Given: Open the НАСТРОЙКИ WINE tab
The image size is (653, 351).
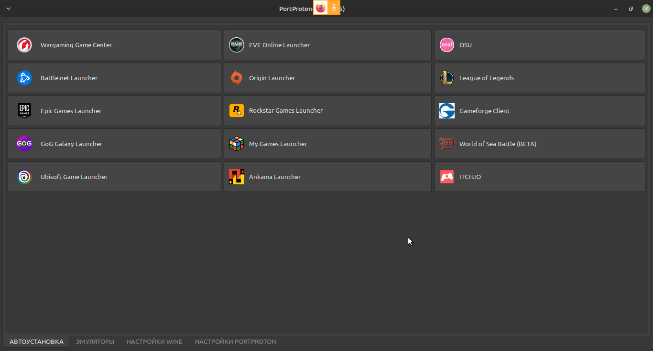Looking at the screenshot, I should [x=154, y=341].
